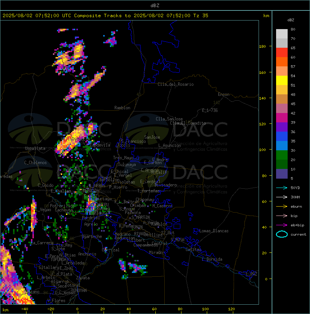Click the 'Clla.El_Cavadito' map label
The width and height of the screenshot is (310, 314).
pyautogui.click(x=188, y=123)
